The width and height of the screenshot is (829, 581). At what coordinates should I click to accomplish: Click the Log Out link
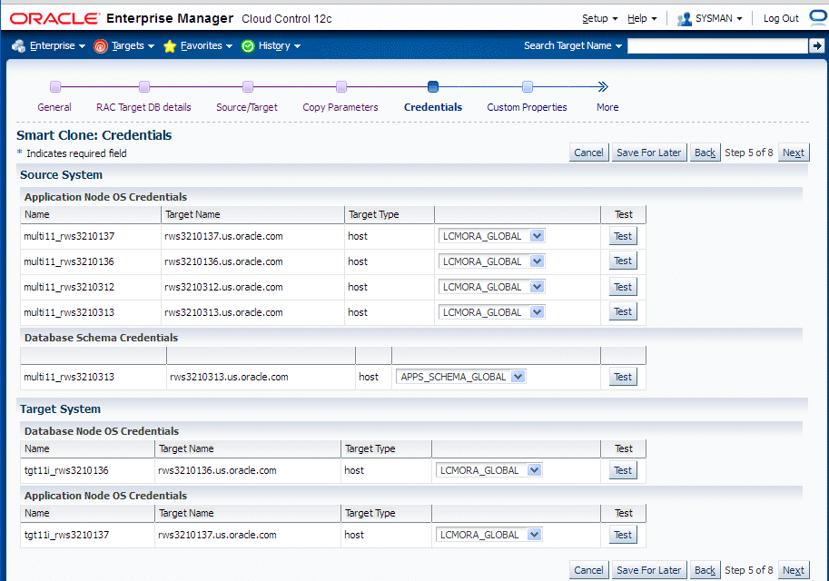coord(781,18)
